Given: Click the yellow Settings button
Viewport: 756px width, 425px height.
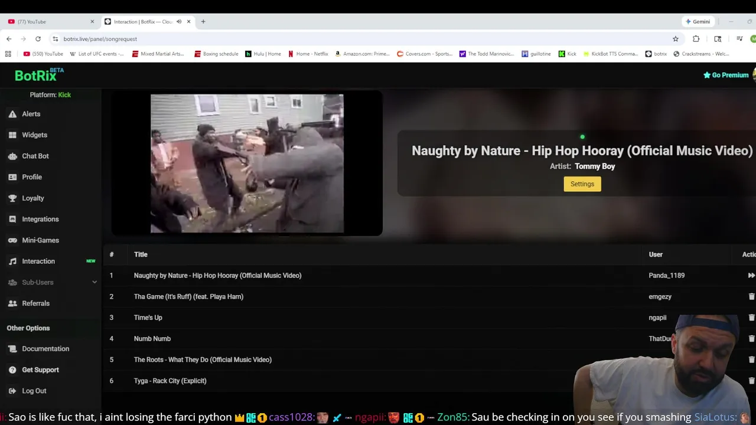Looking at the screenshot, I should [582, 184].
